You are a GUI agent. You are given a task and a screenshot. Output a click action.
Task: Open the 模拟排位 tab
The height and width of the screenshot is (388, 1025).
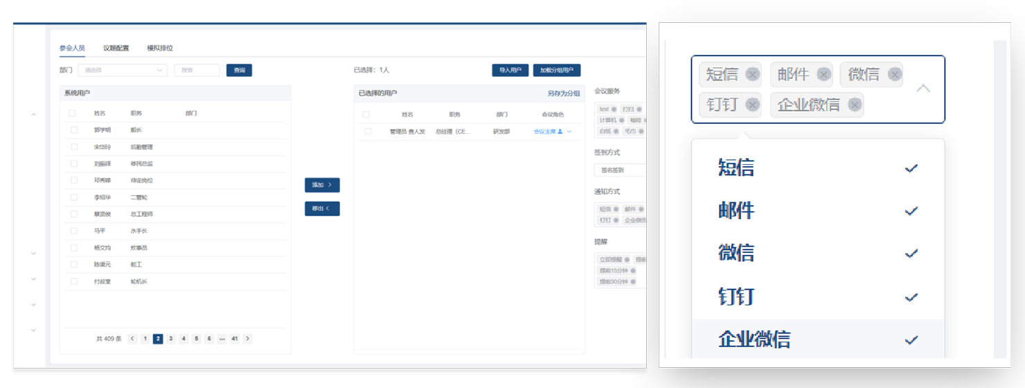(160, 48)
